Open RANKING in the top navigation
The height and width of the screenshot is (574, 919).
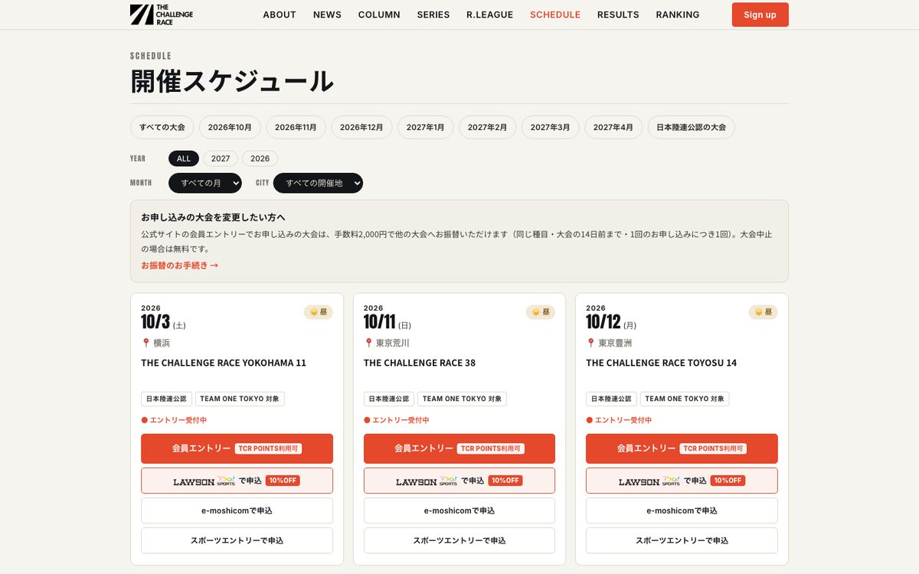[678, 15]
